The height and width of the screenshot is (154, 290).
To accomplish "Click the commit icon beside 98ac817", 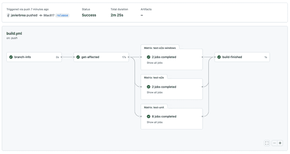I will [x=41, y=15].
